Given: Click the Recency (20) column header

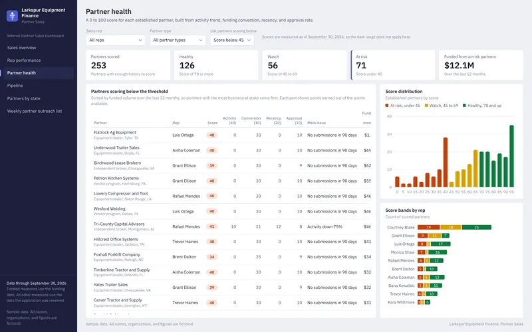Looking at the screenshot, I should (x=273, y=121).
